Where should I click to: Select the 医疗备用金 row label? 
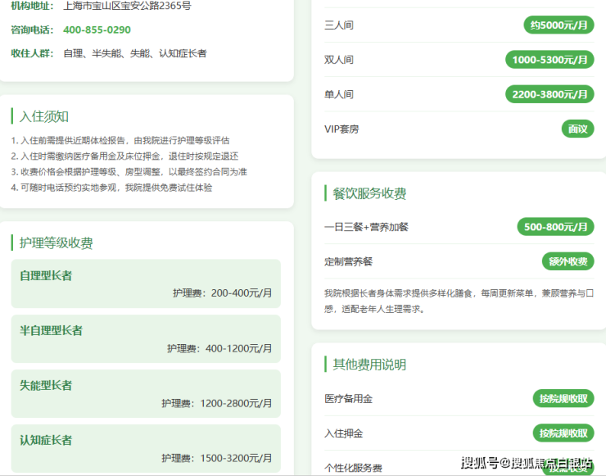point(348,399)
